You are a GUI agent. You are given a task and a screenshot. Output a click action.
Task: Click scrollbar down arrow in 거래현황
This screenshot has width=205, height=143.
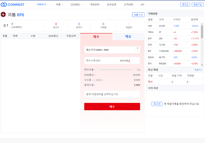[x=202, y=65]
